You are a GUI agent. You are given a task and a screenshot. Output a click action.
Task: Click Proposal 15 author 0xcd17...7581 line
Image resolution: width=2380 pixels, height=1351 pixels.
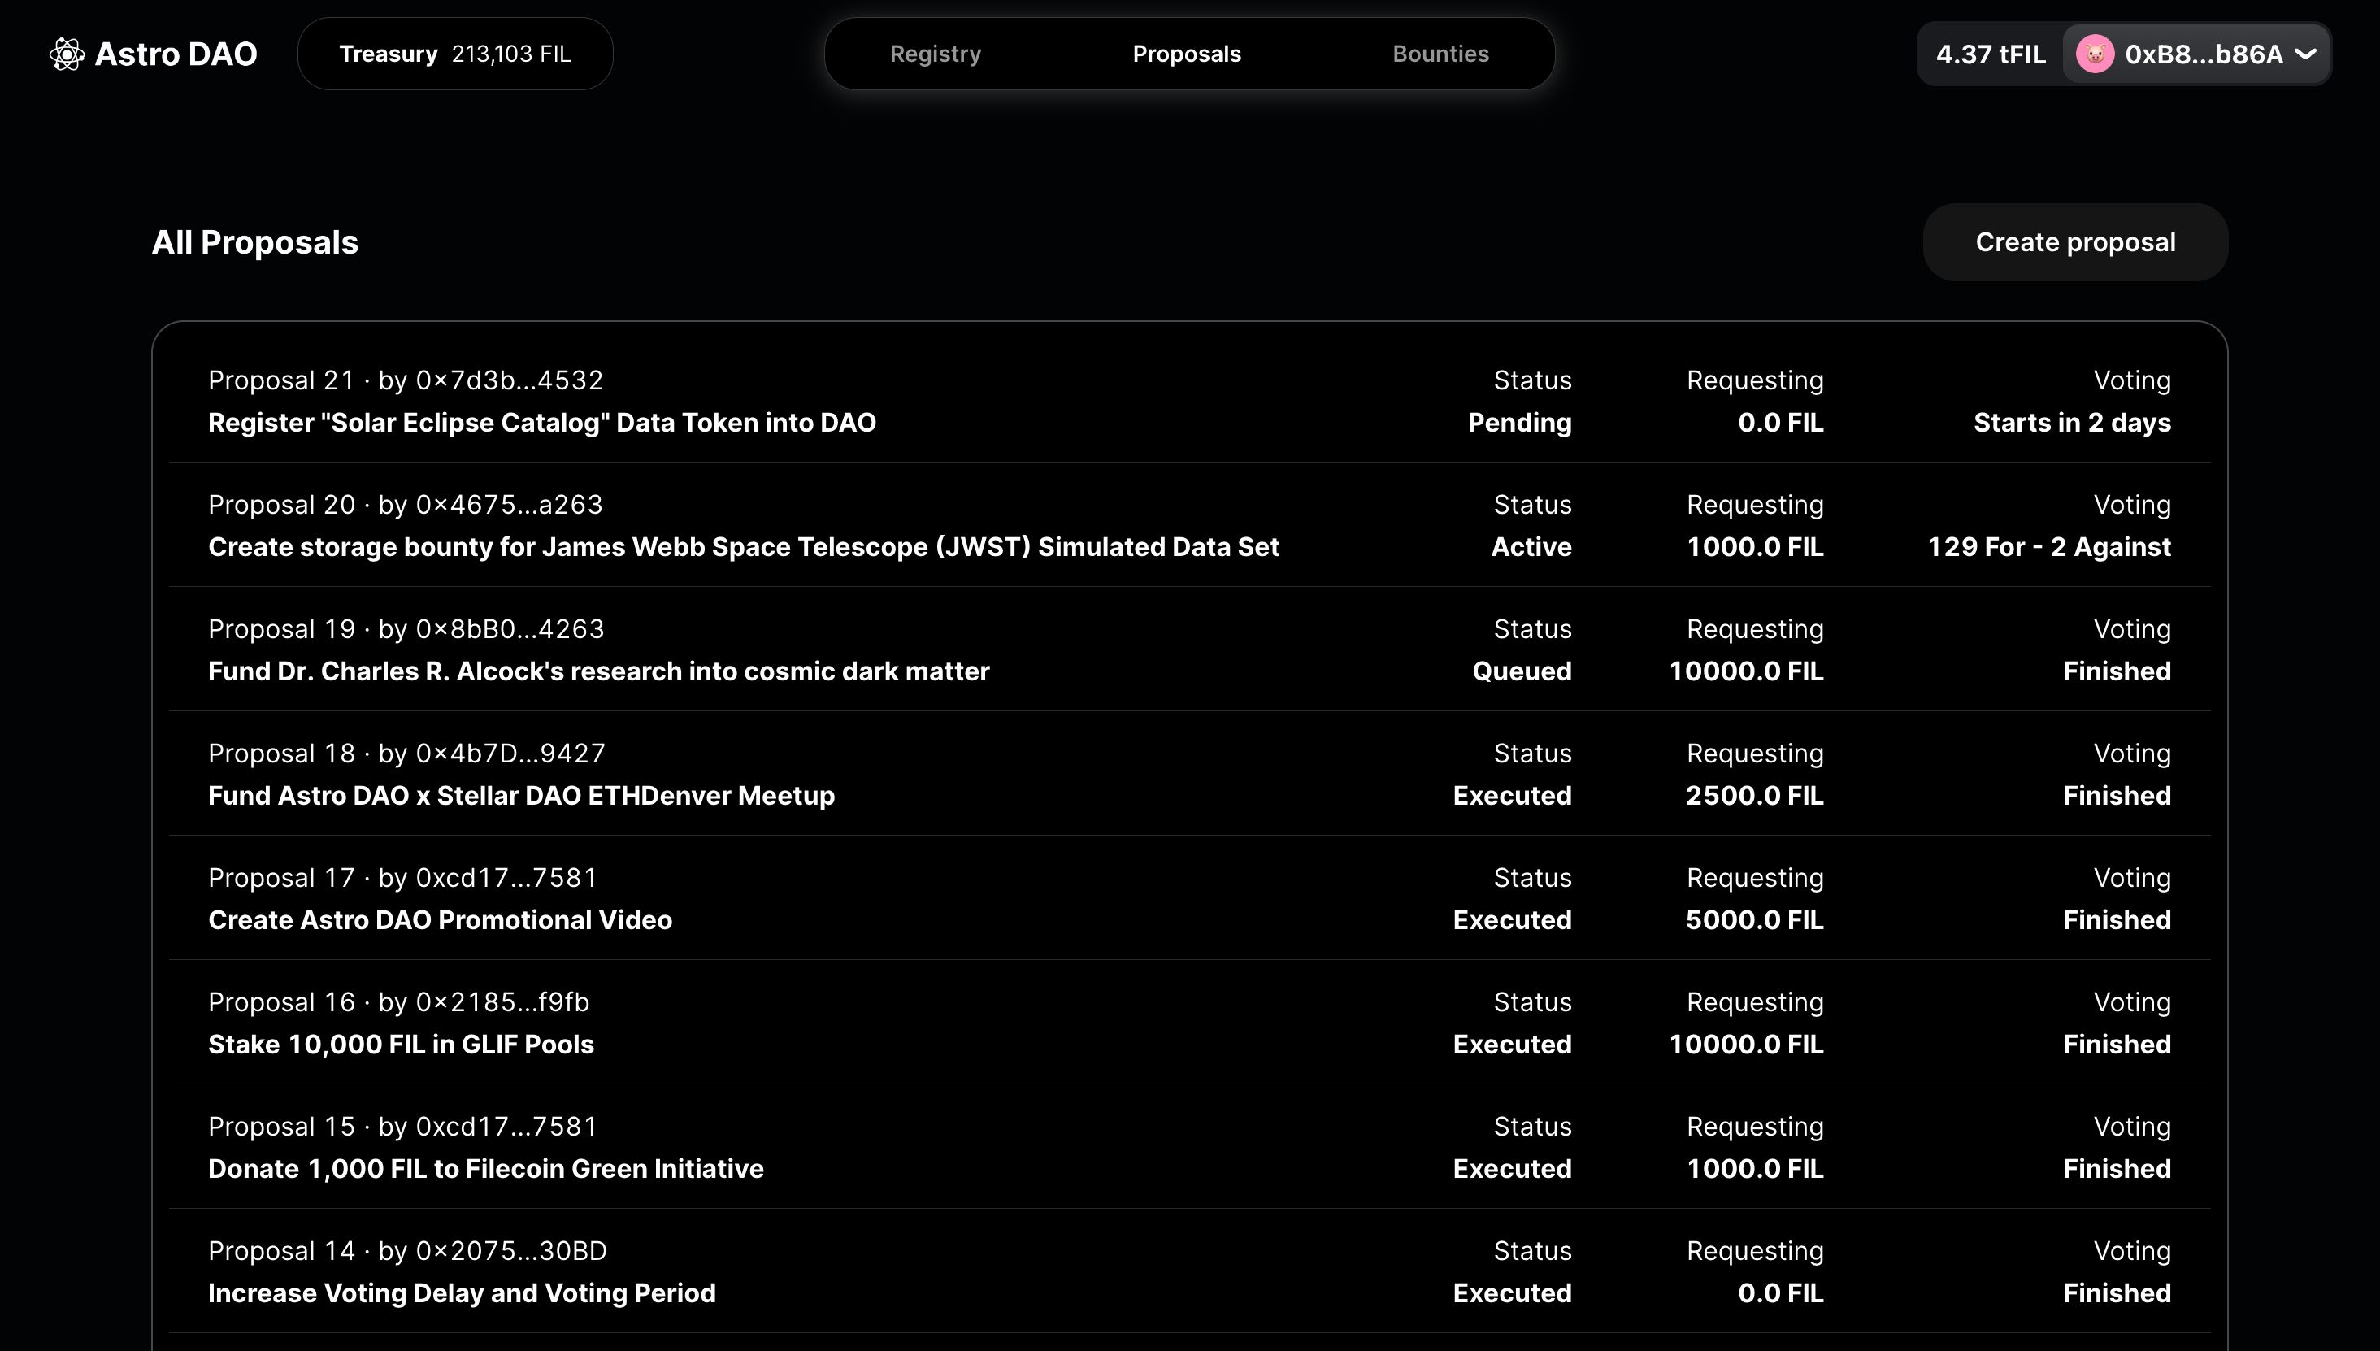(402, 1127)
